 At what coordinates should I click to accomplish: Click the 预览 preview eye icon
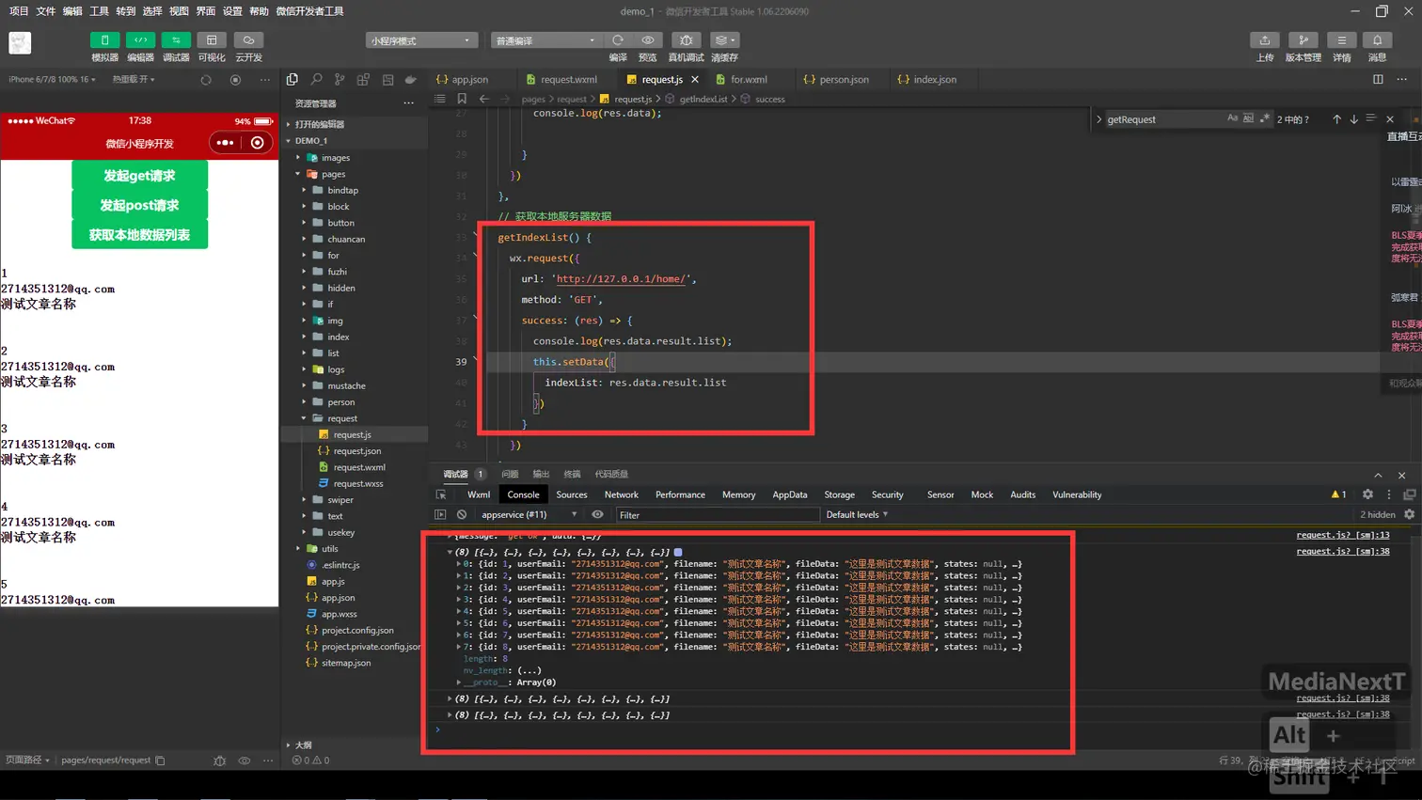click(x=648, y=40)
